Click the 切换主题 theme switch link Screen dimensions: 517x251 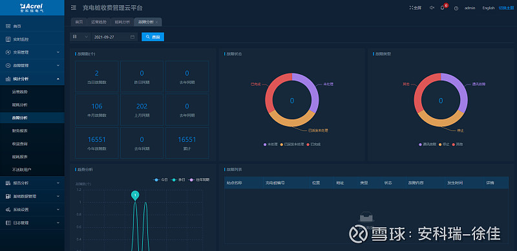point(506,8)
